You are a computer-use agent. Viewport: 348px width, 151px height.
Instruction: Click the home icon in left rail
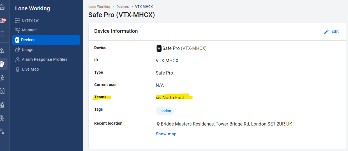point(2,7)
